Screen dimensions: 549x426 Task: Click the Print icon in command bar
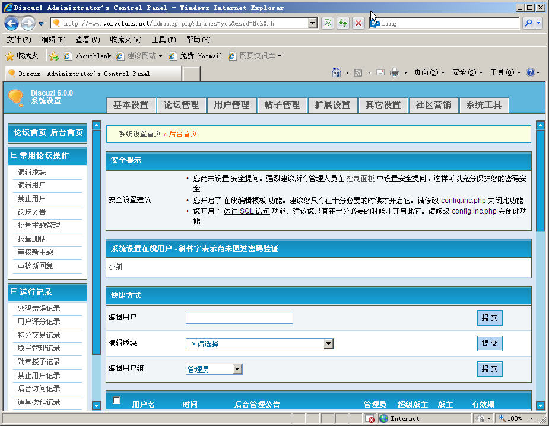tap(395, 72)
